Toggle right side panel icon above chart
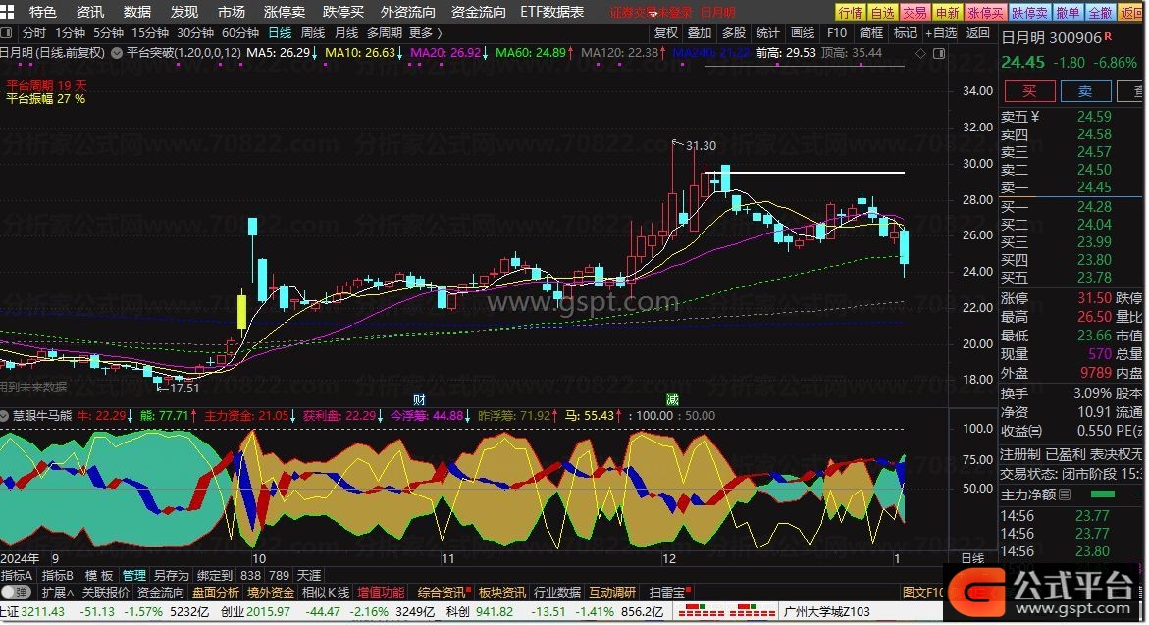 939,53
